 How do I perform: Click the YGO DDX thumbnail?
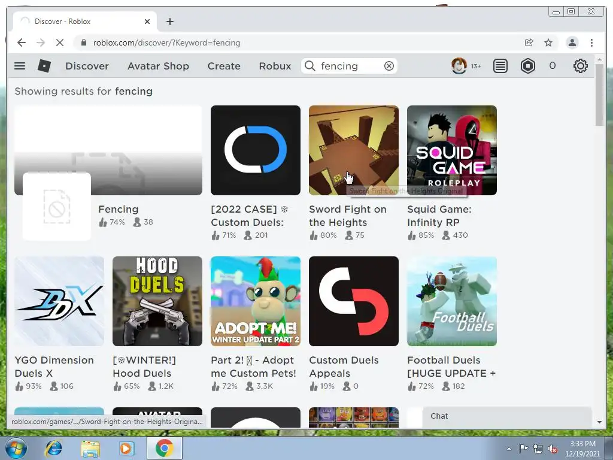click(x=59, y=301)
